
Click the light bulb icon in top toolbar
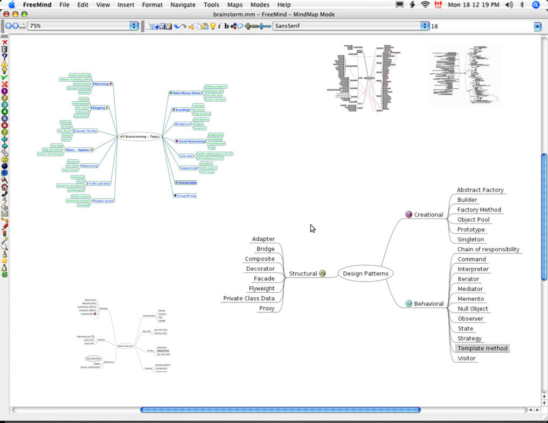(x=212, y=26)
